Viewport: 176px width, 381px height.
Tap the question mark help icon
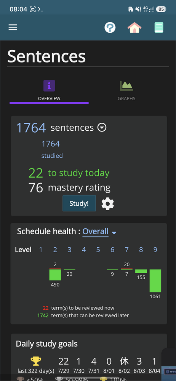pos(110,28)
